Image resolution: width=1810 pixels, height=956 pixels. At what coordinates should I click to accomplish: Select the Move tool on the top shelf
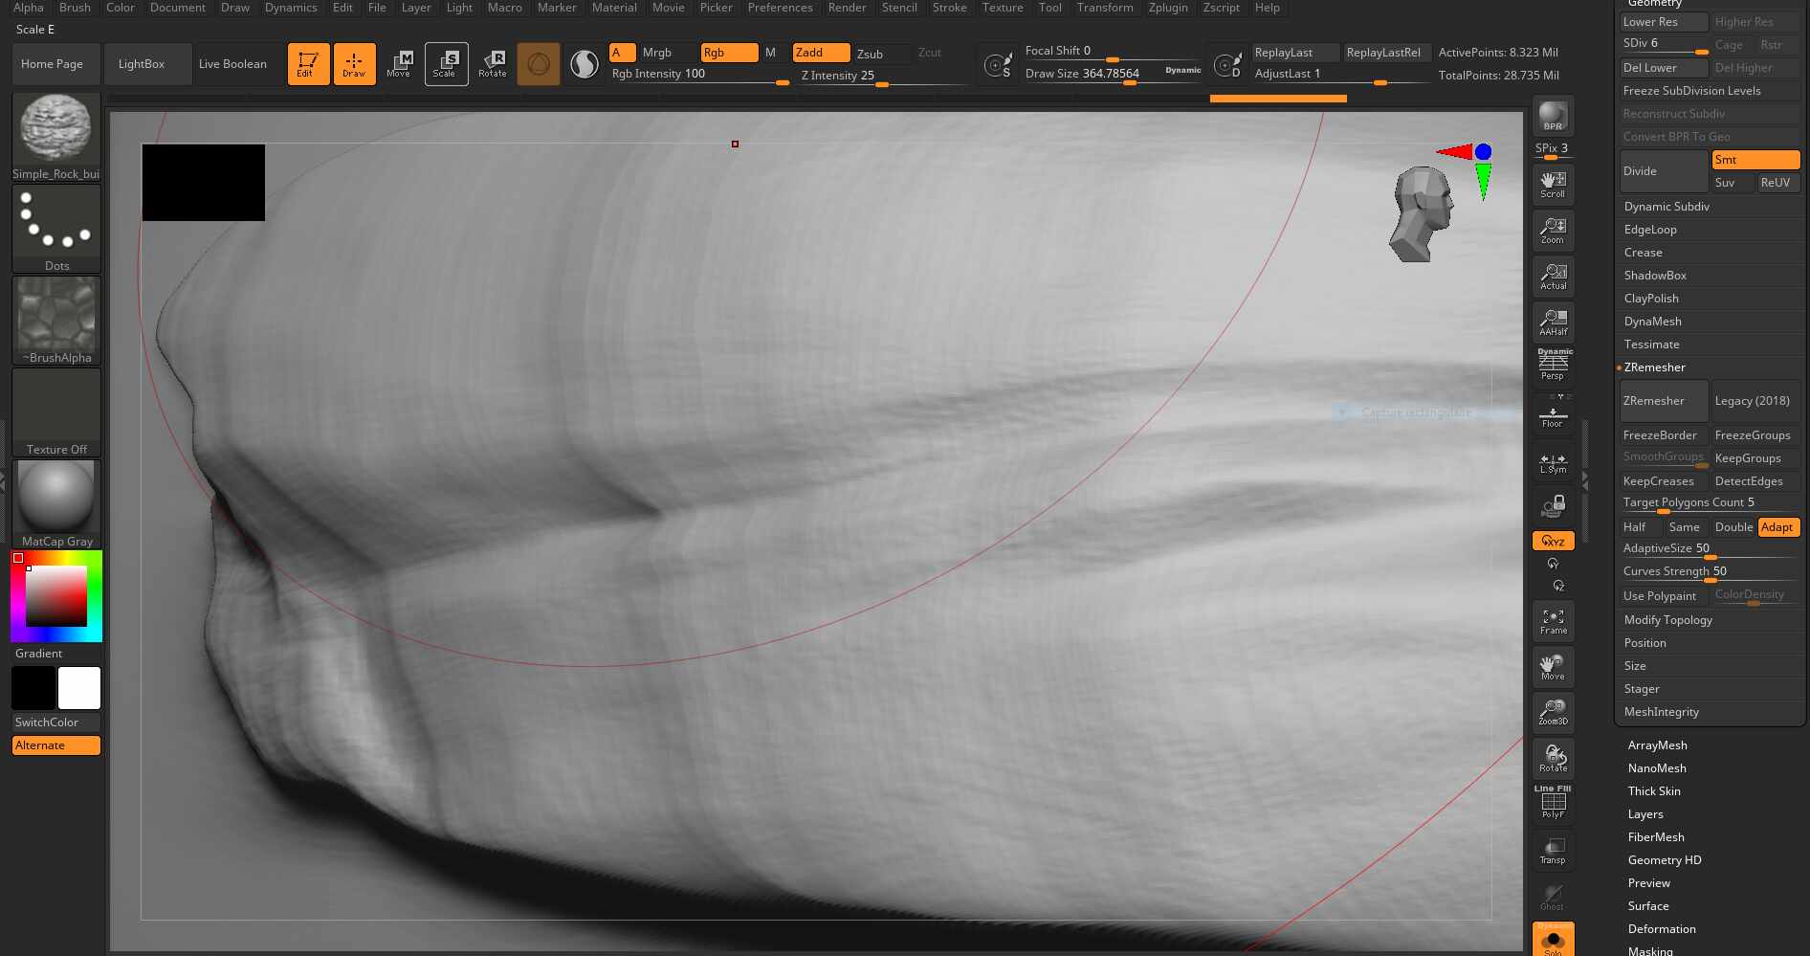[399, 63]
